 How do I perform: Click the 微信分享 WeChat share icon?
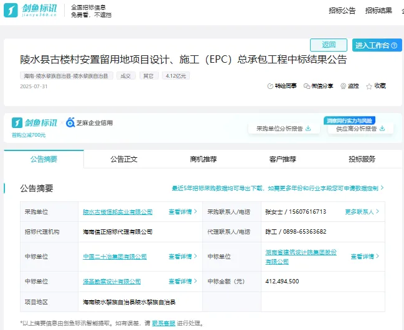(307, 86)
